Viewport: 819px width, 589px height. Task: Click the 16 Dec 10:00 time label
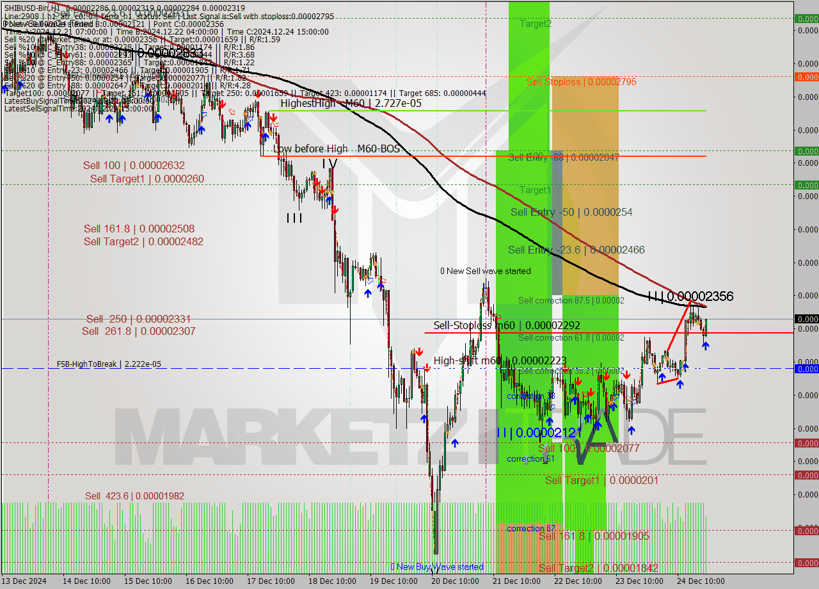pyautogui.click(x=209, y=581)
